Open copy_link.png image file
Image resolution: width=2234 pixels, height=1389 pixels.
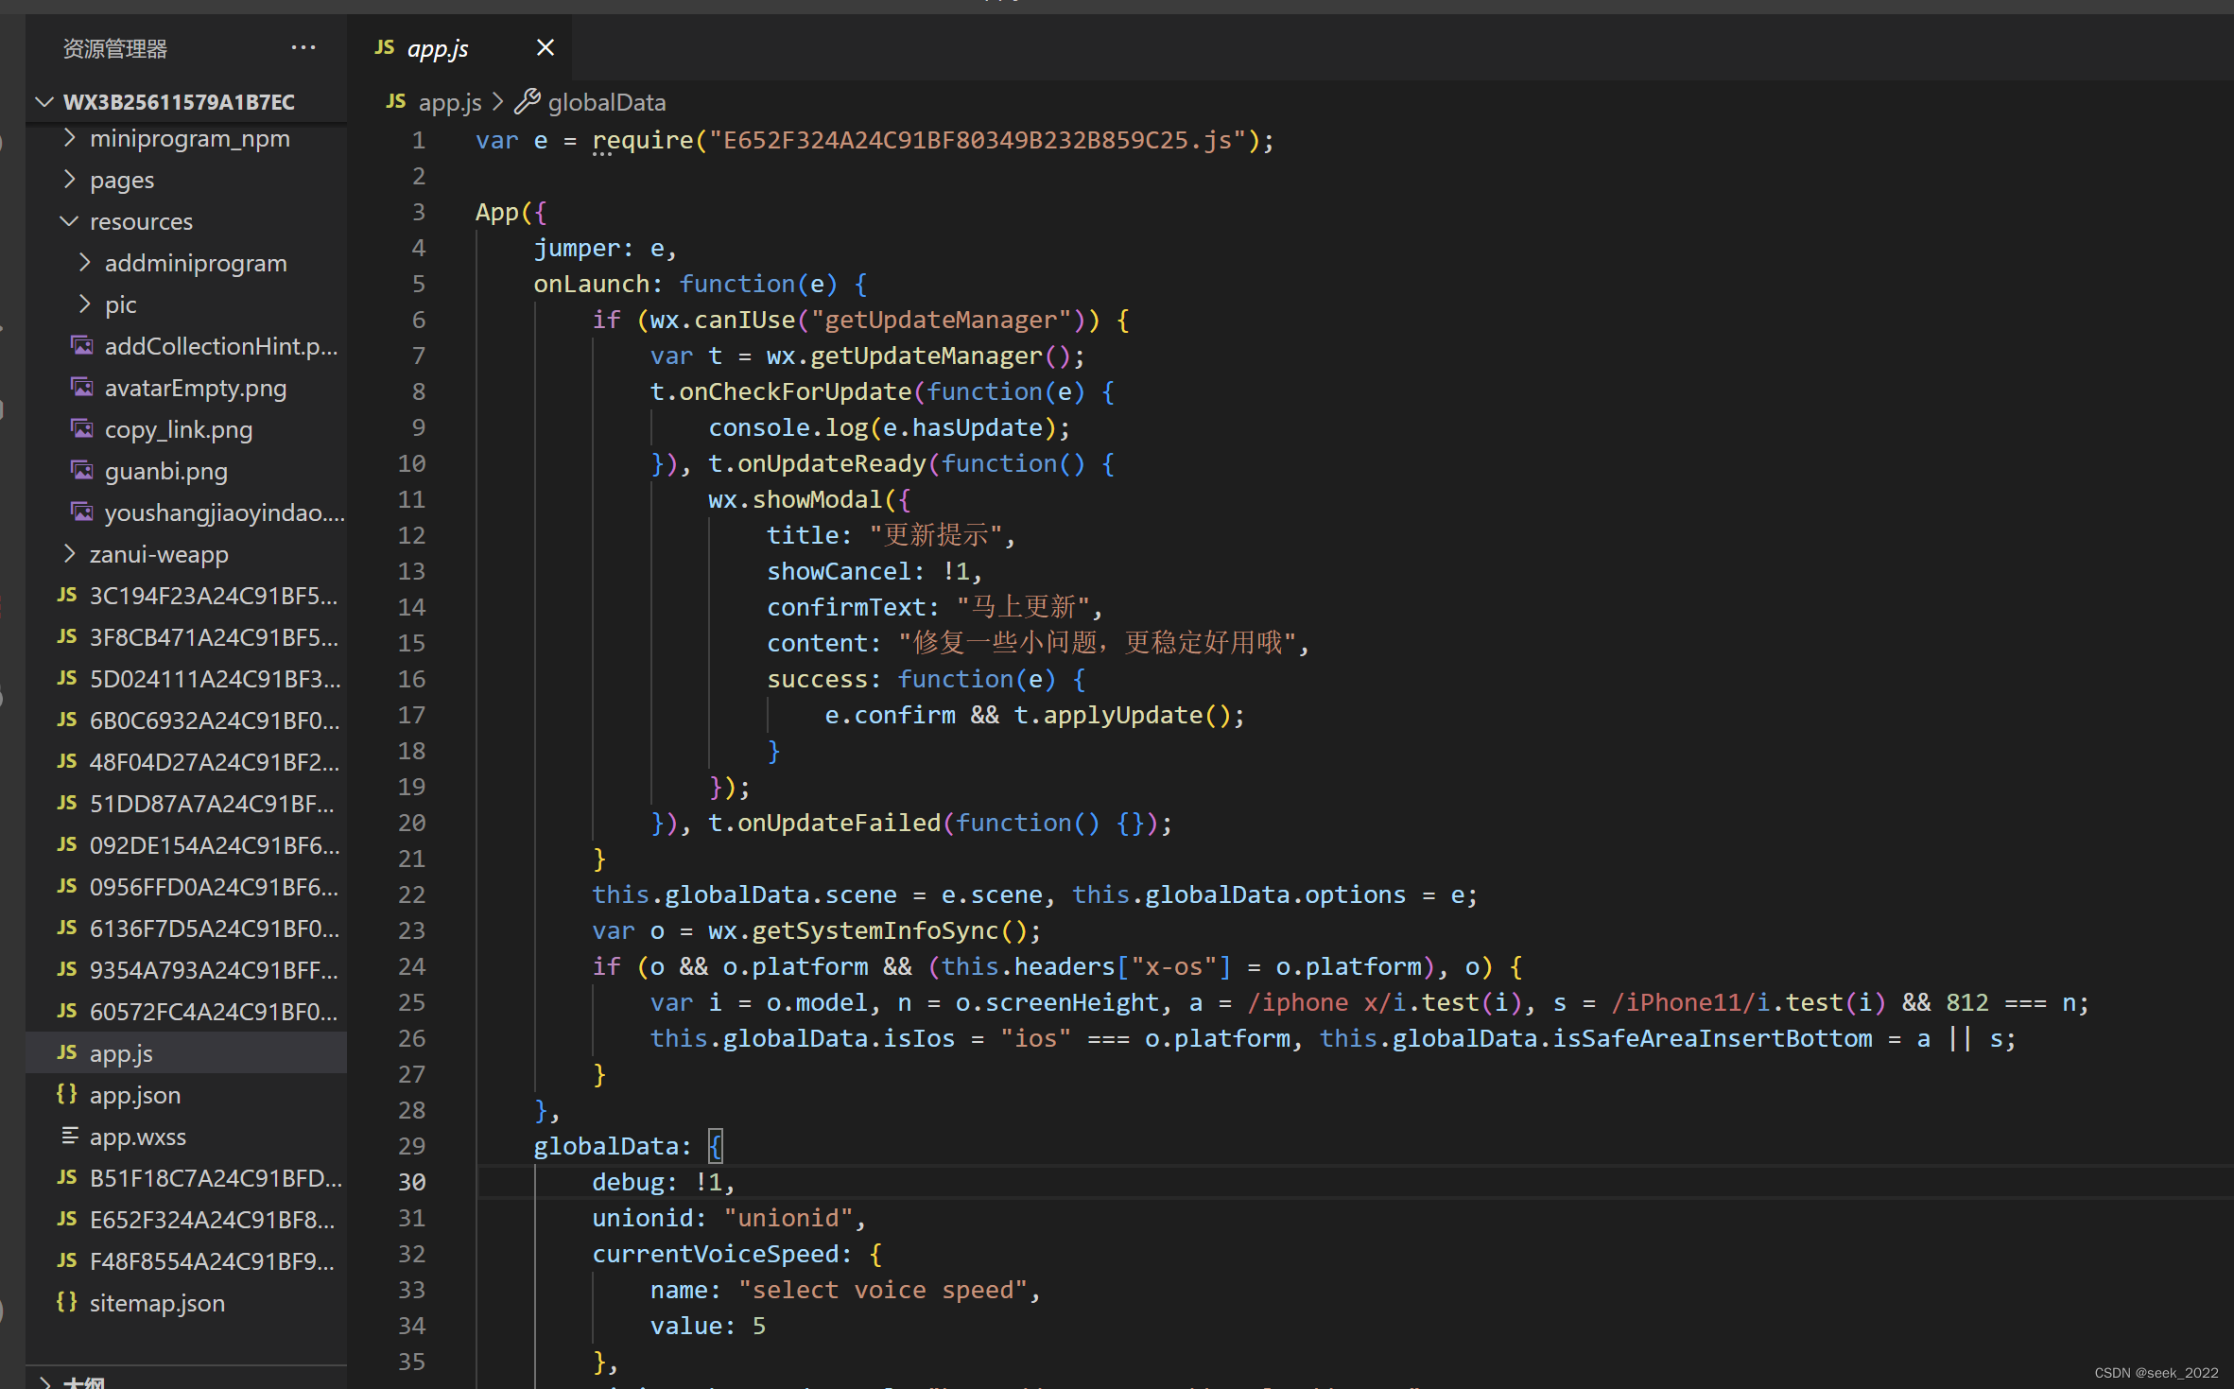pos(186,429)
